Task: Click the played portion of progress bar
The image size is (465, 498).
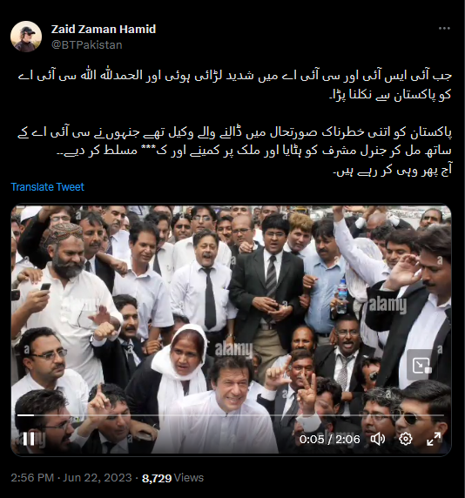Action: click(x=25, y=415)
